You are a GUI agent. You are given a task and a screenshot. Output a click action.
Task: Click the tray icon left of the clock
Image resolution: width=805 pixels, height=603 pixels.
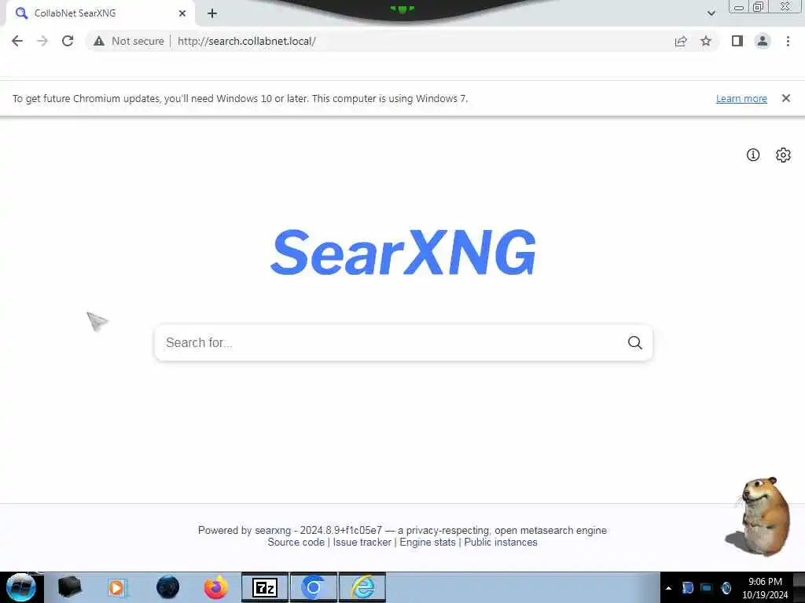coord(726,588)
